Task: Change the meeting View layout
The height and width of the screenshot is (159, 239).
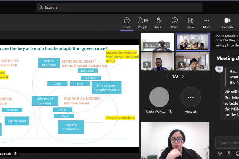Action: coord(190,23)
